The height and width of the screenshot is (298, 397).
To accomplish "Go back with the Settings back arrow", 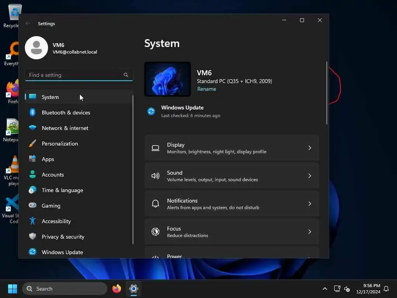I will (x=28, y=23).
